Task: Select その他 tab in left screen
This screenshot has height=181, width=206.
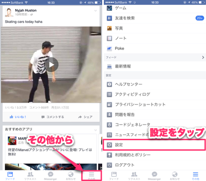Action: [91, 176]
